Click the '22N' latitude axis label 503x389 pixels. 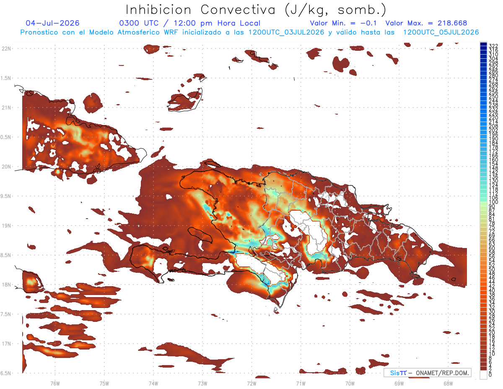pyautogui.click(x=7, y=48)
